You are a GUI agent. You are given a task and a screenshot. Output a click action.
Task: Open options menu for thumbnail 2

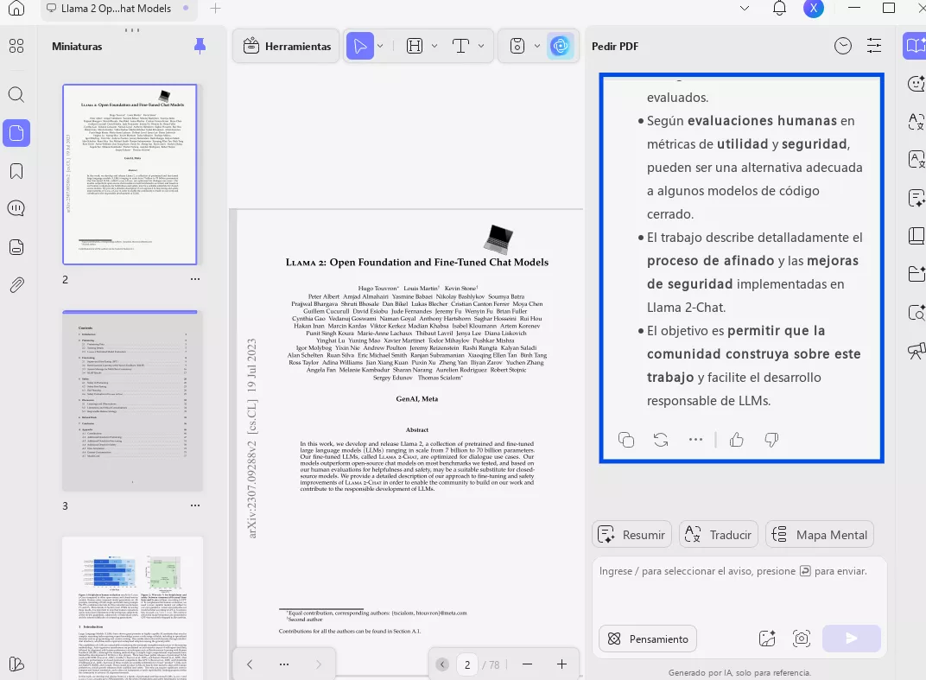(x=195, y=279)
